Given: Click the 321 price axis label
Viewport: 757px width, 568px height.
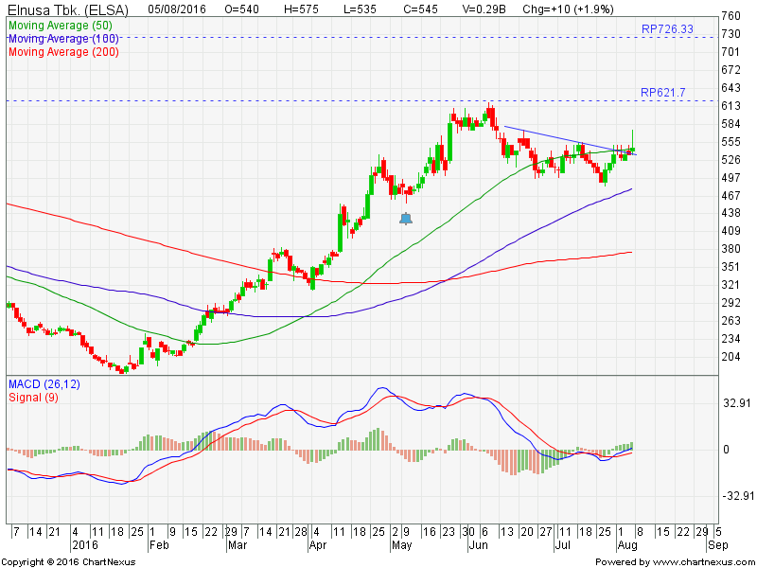Looking at the screenshot, I should 731,285.
